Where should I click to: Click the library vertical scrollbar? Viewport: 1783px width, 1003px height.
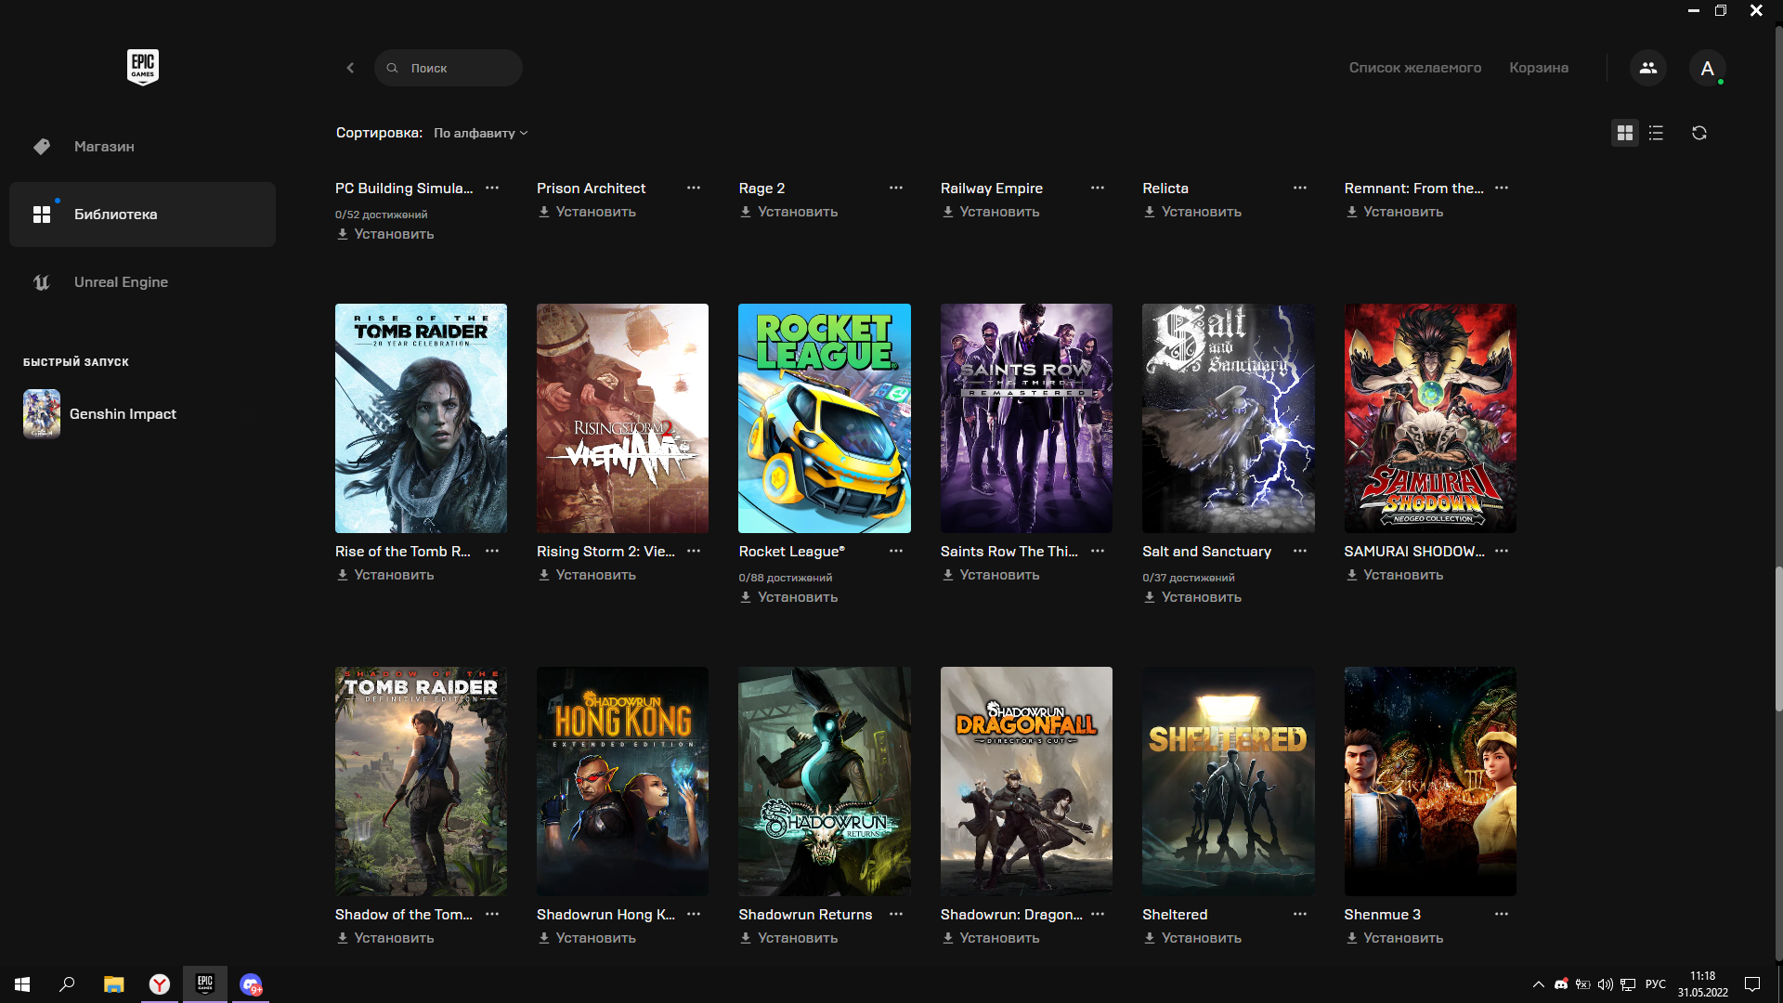[x=1778, y=641]
